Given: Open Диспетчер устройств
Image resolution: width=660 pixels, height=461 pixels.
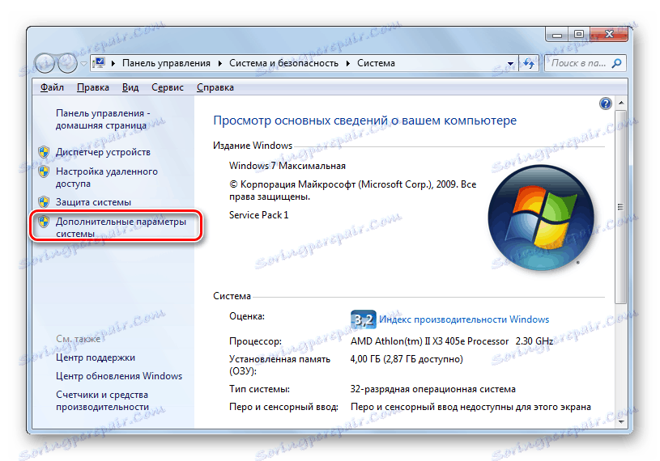Looking at the screenshot, I should tap(103, 152).
